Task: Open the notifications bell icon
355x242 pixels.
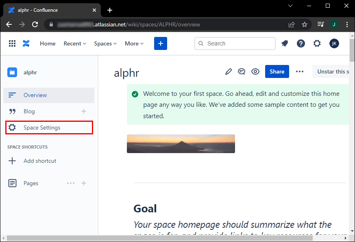Action: (x=285, y=43)
